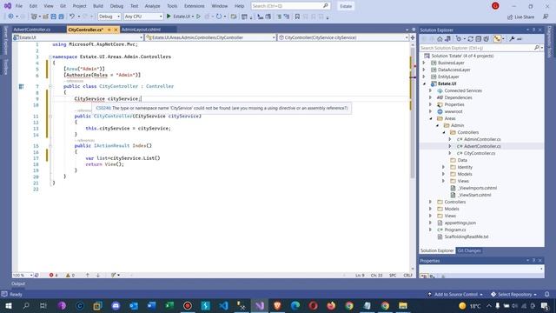Open notifications bell in status bar
This screenshot has height=313, width=556.
click(547, 294)
